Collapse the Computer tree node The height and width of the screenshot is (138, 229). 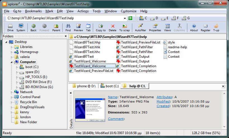(11, 62)
